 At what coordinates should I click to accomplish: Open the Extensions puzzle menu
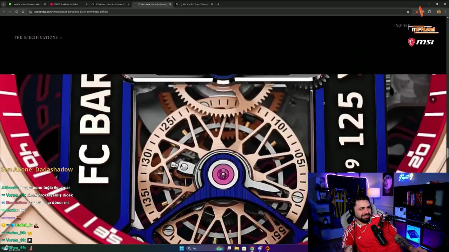click(430, 12)
